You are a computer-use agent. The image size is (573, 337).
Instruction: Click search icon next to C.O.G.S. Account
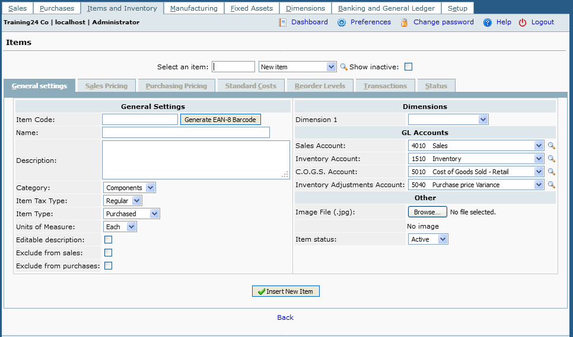tap(551, 172)
